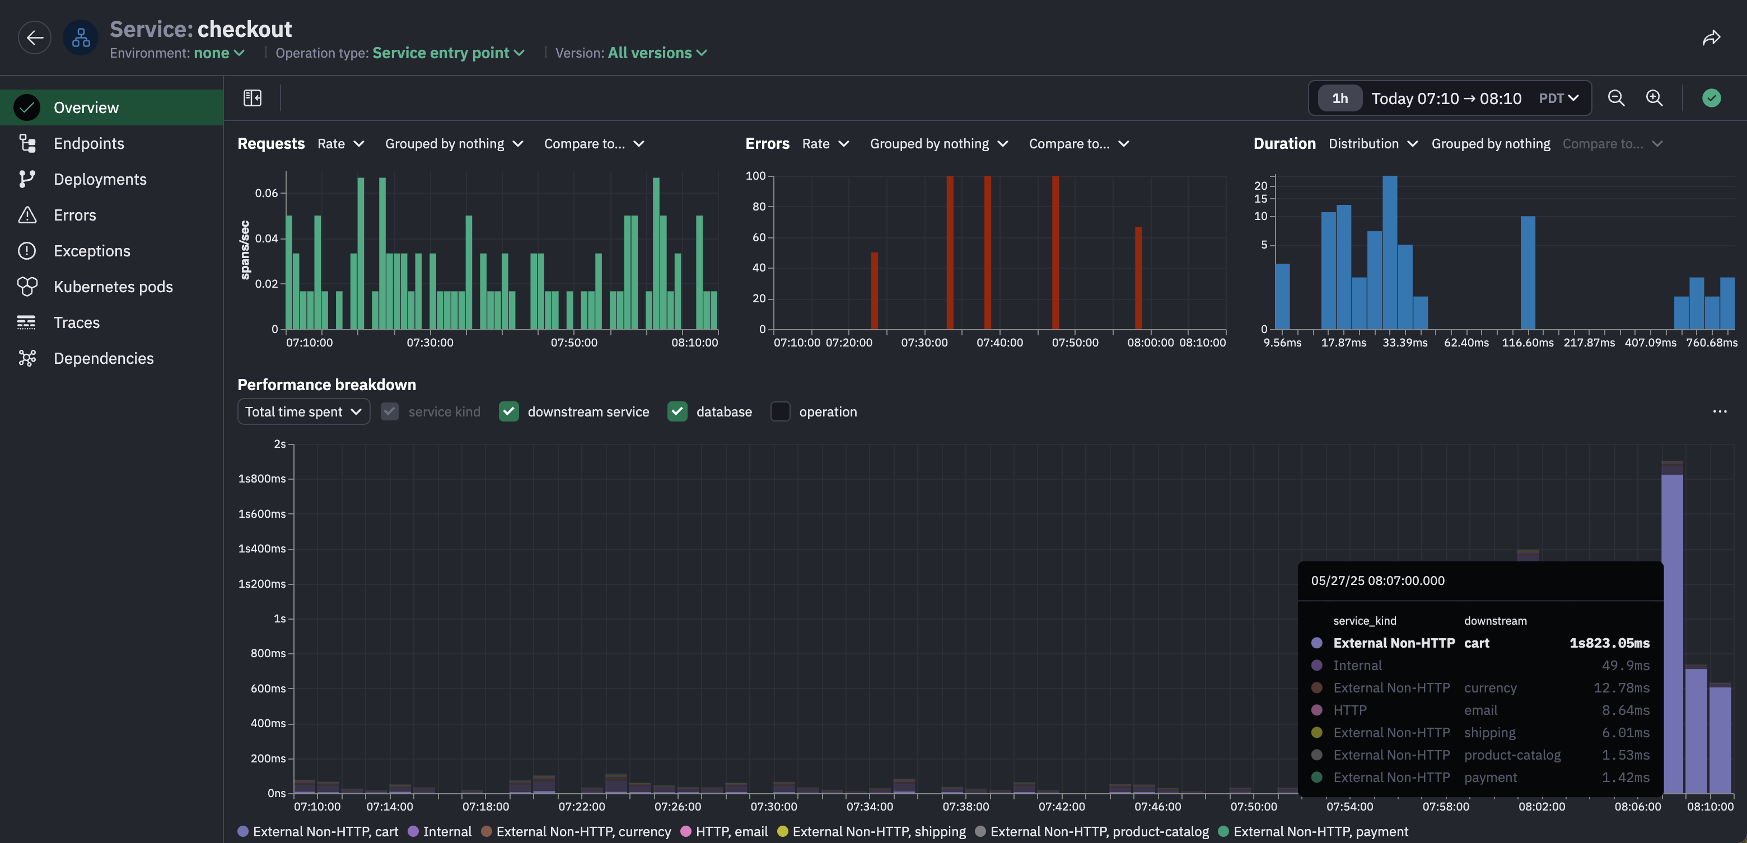1747x843 pixels.
Task: Go to Traces in sidebar
Action: (x=76, y=322)
